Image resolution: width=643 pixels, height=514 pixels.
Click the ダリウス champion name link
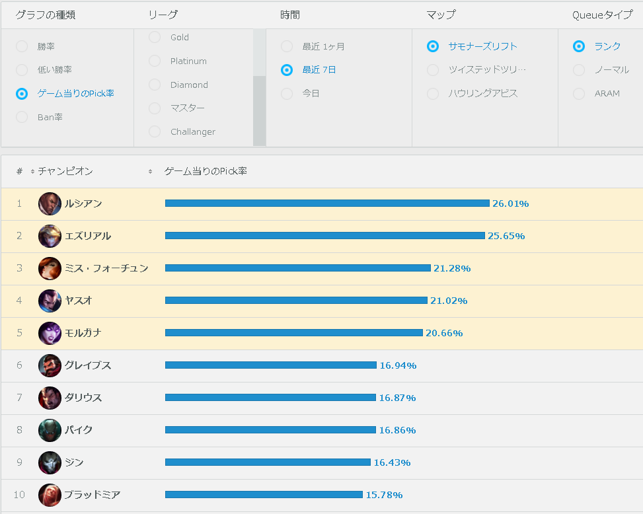[83, 398]
